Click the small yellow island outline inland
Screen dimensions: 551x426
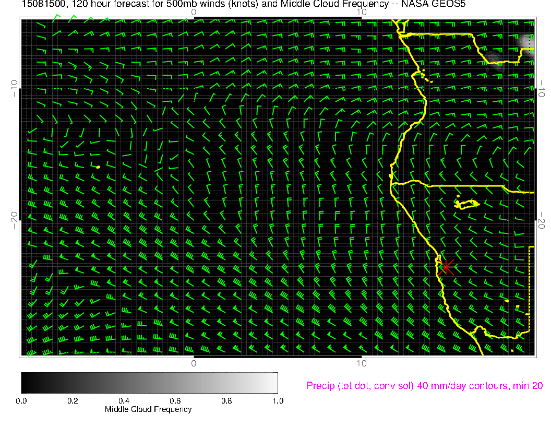466,204
